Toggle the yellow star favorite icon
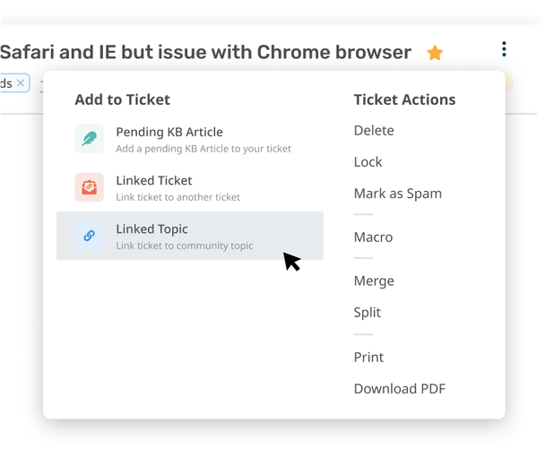The width and height of the screenshot is (545, 450). click(x=435, y=53)
